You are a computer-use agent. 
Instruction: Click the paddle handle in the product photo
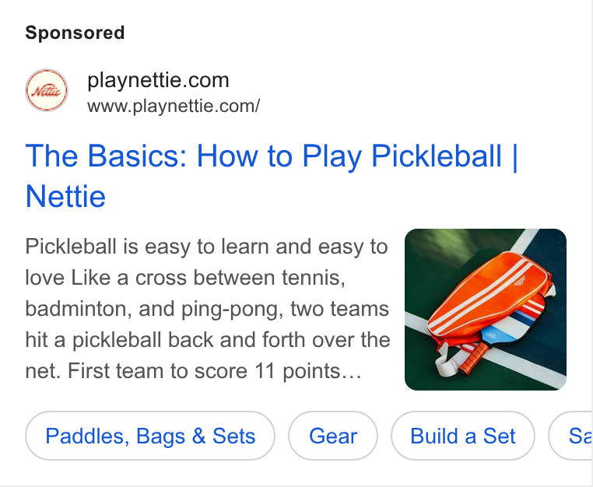[x=472, y=359]
